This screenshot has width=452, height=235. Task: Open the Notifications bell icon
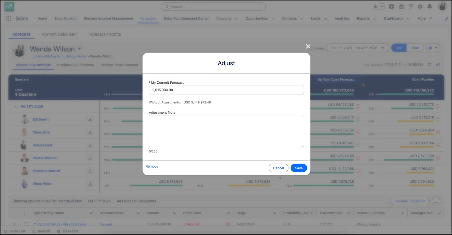tap(430, 7)
